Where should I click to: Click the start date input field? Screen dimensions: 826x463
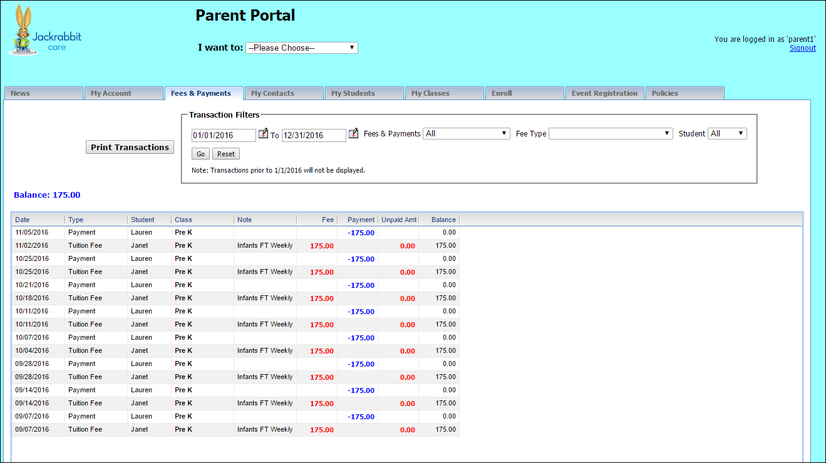224,135
